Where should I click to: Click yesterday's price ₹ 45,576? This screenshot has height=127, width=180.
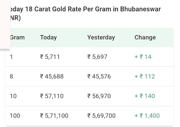point(99,76)
